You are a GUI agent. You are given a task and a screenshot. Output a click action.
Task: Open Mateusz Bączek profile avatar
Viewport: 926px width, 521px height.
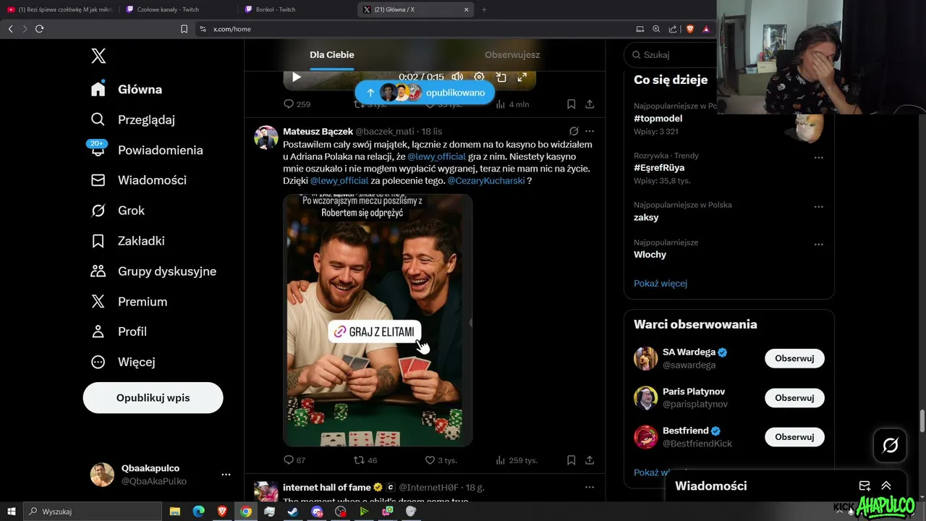click(266, 137)
